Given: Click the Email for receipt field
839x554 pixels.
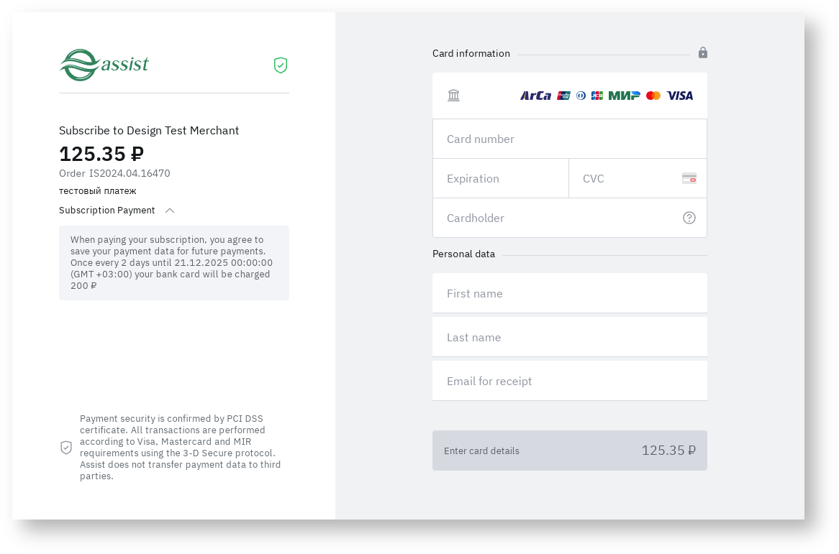Looking at the screenshot, I should coord(569,381).
